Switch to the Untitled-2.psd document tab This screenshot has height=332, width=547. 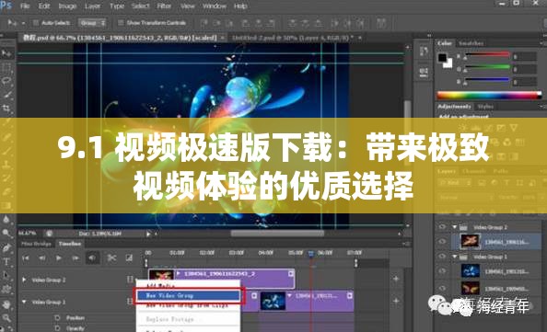click(x=293, y=38)
